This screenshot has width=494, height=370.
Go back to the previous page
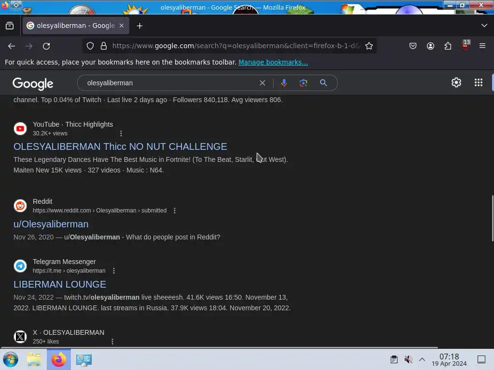pos(12,46)
